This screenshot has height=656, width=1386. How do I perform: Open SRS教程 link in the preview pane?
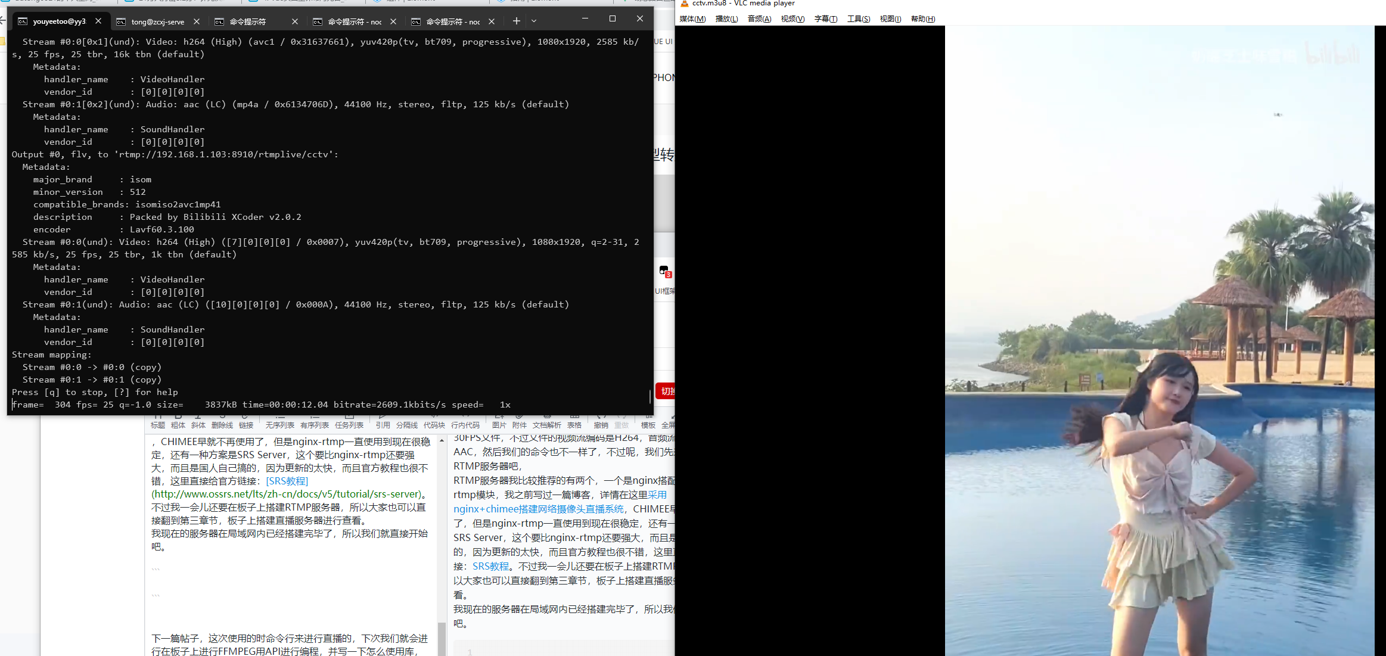click(x=491, y=566)
